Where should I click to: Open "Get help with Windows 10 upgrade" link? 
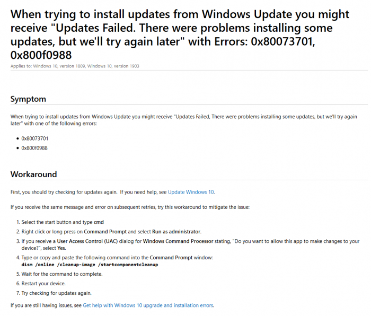coord(147,305)
